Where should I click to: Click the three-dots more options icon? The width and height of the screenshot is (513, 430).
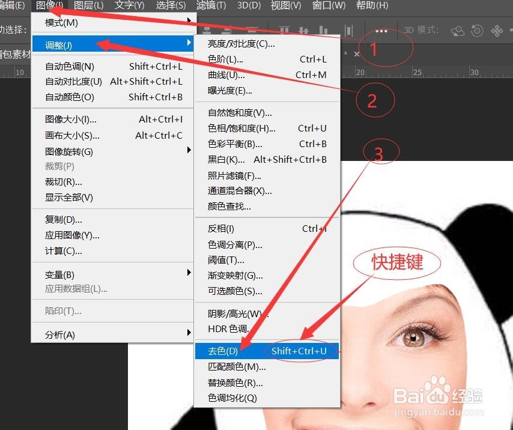click(x=381, y=31)
